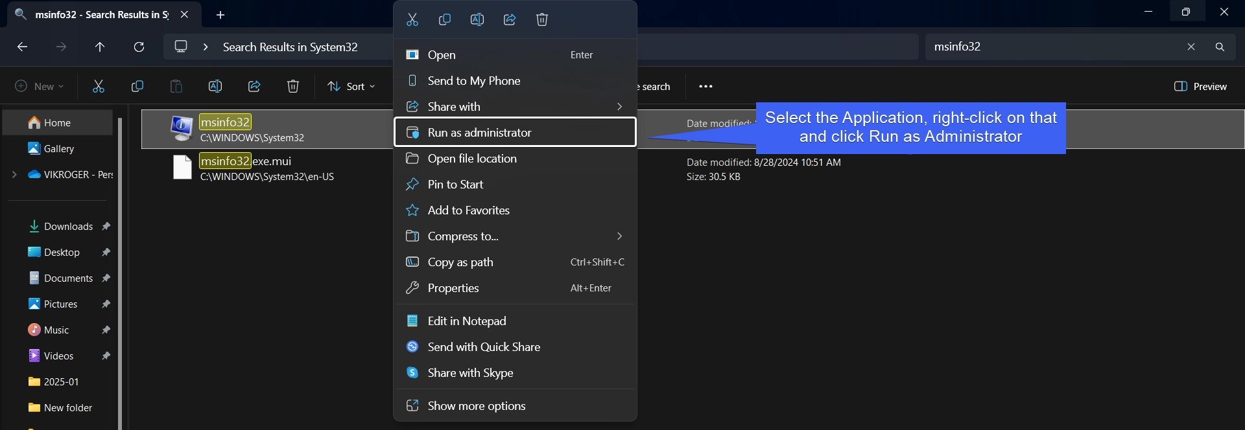Open the Music quick access folder
The image size is (1245, 430).
[x=49, y=330]
